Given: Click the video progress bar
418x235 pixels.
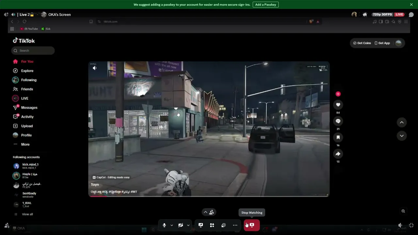Looking at the screenshot, I should [x=209, y=196].
